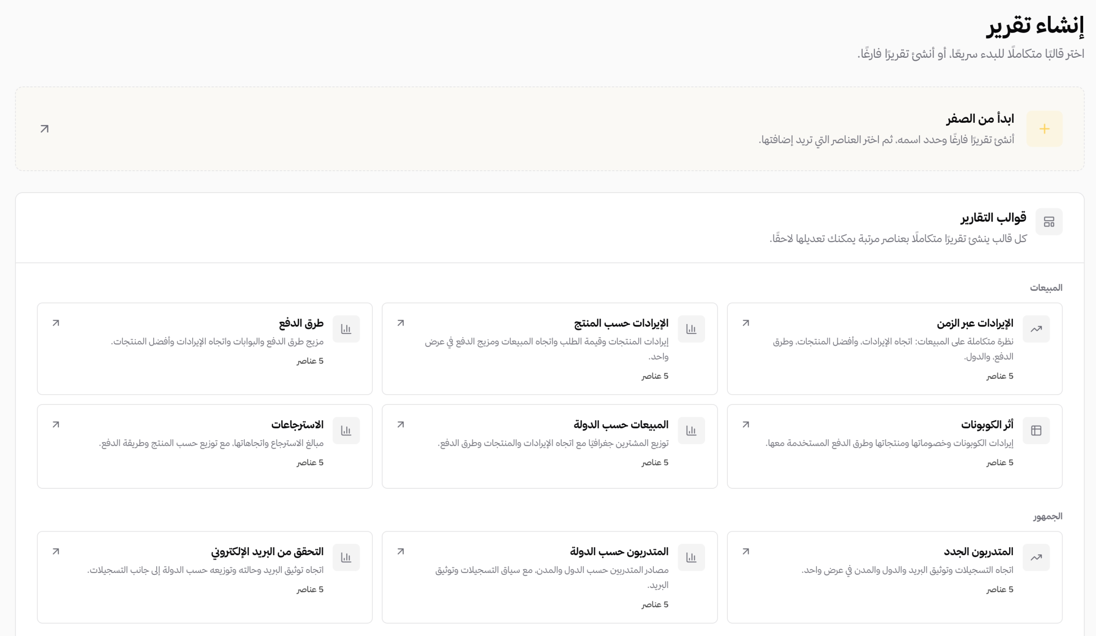Click the yellow plus icon for ابدأ من الصفر

[1044, 129]
